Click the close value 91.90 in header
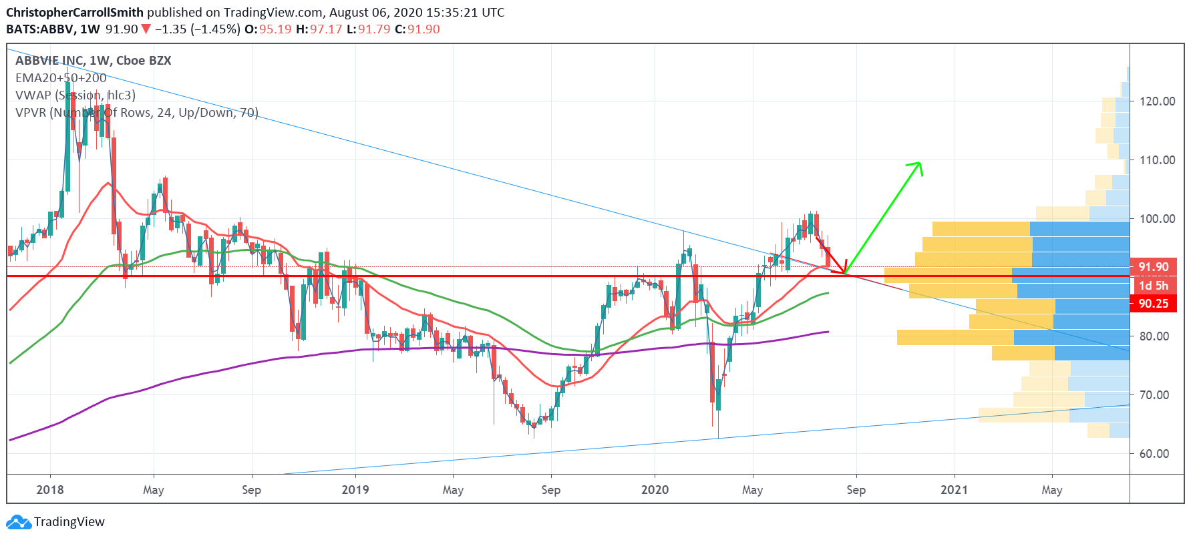This screenshot has width=1191, height=540. point(424,29)
